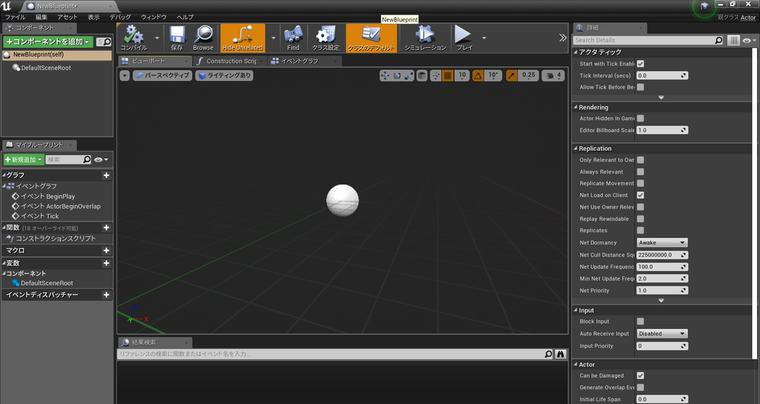This screenshot has width=760, height=404.
Task: Save the blueprint using 保存 icon
Action: pyautogui.click(x=177, y=39)
